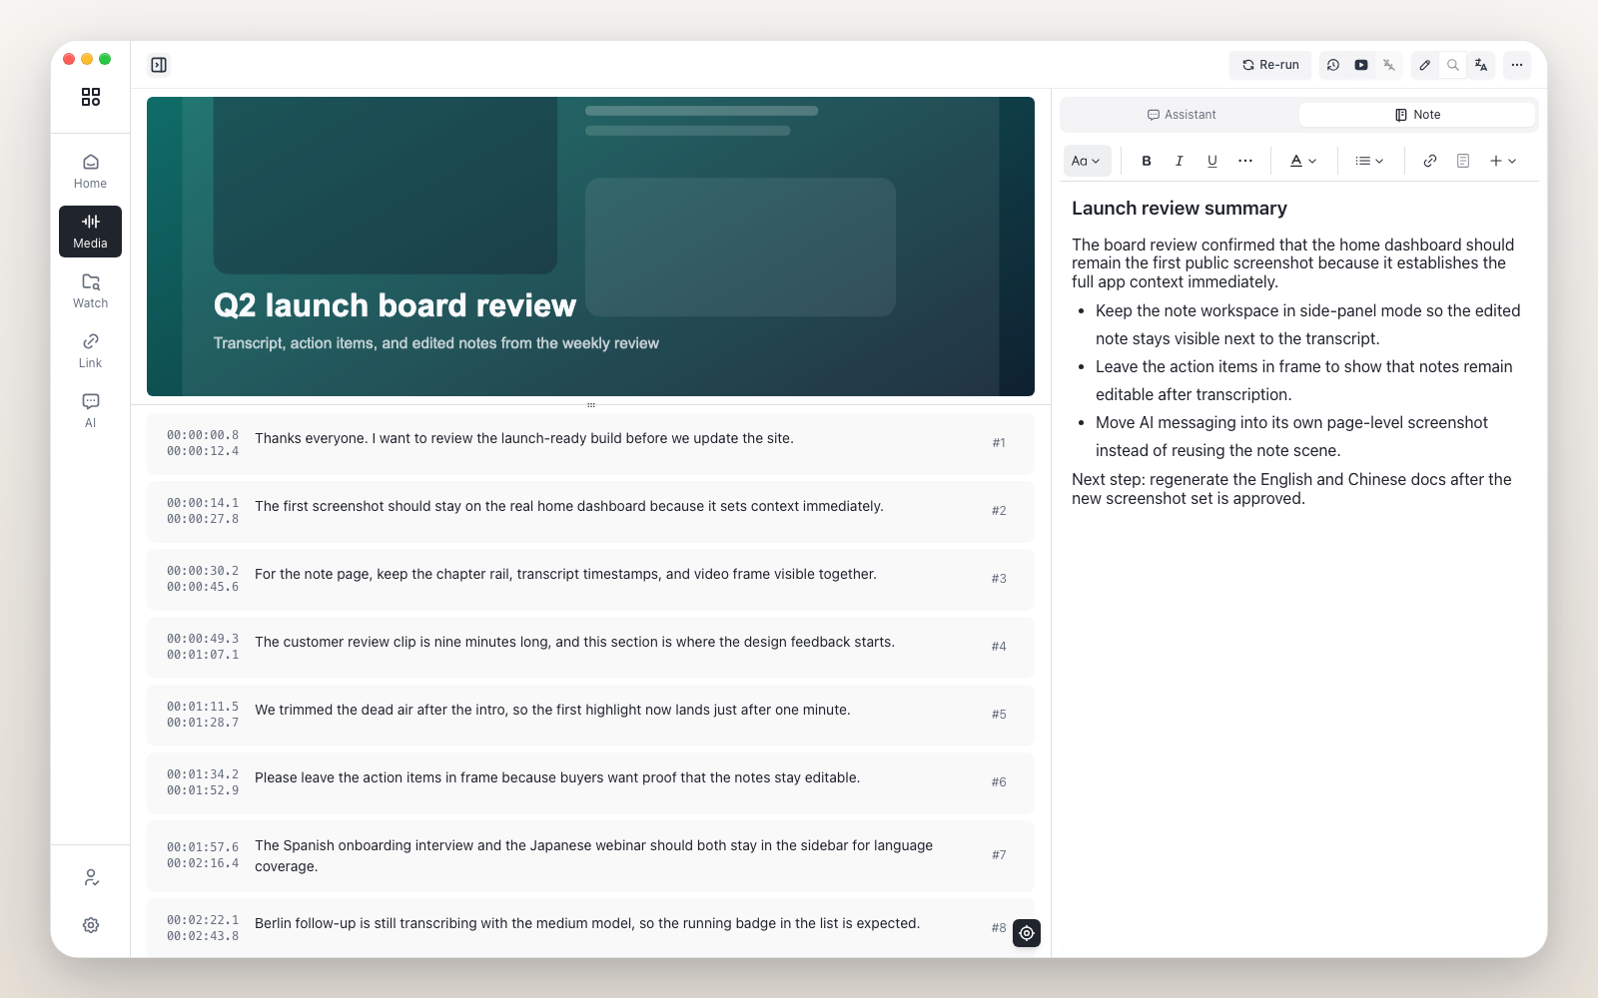Select segment 'For the note page, keep the chapter rail'
Screen dimensions: 1598x998
point(590,579)
